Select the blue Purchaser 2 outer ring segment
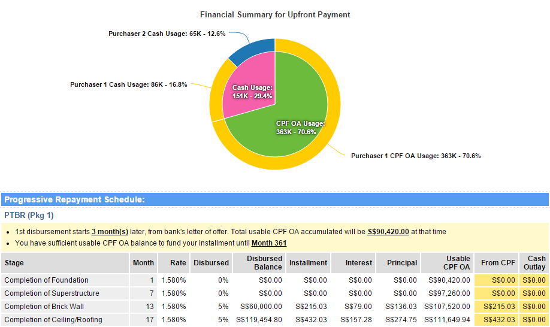The width and height of the screenshot is (550, 327). pyautogui.click(x=252, y=50)
